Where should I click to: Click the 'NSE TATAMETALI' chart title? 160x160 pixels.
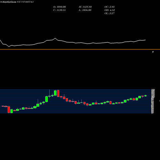(25, 2)
